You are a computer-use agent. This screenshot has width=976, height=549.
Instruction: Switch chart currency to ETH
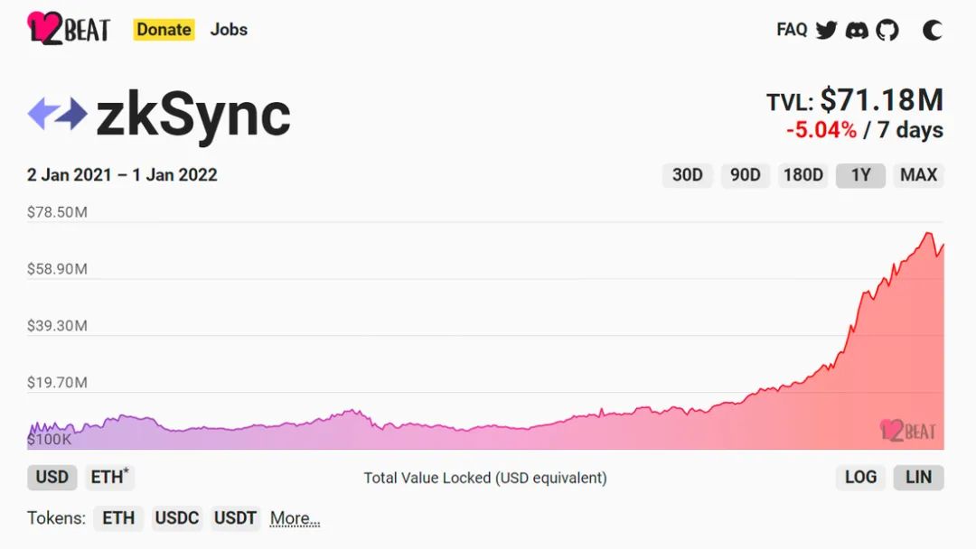click(109, 478)
